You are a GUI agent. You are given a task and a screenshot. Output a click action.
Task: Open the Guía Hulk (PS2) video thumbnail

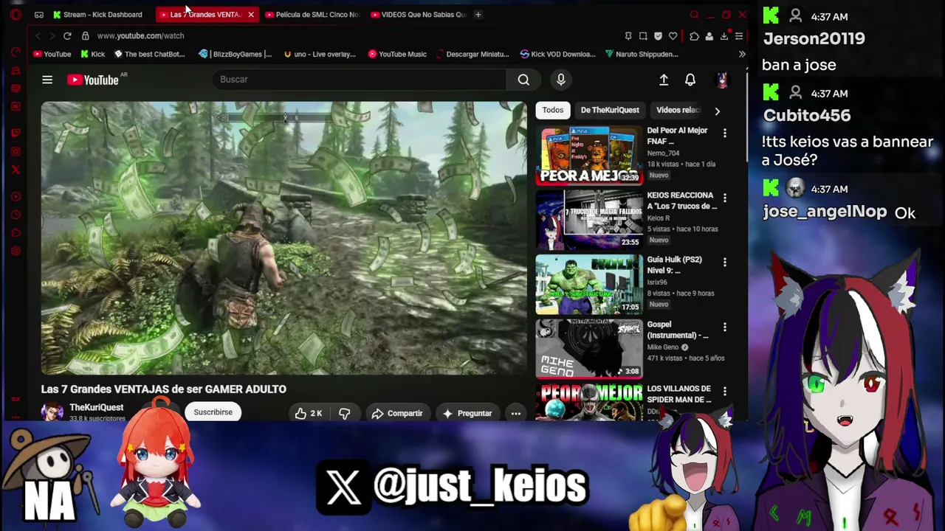tap(589, 285)
